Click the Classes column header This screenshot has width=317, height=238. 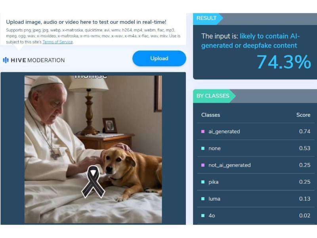pos(210,115)
